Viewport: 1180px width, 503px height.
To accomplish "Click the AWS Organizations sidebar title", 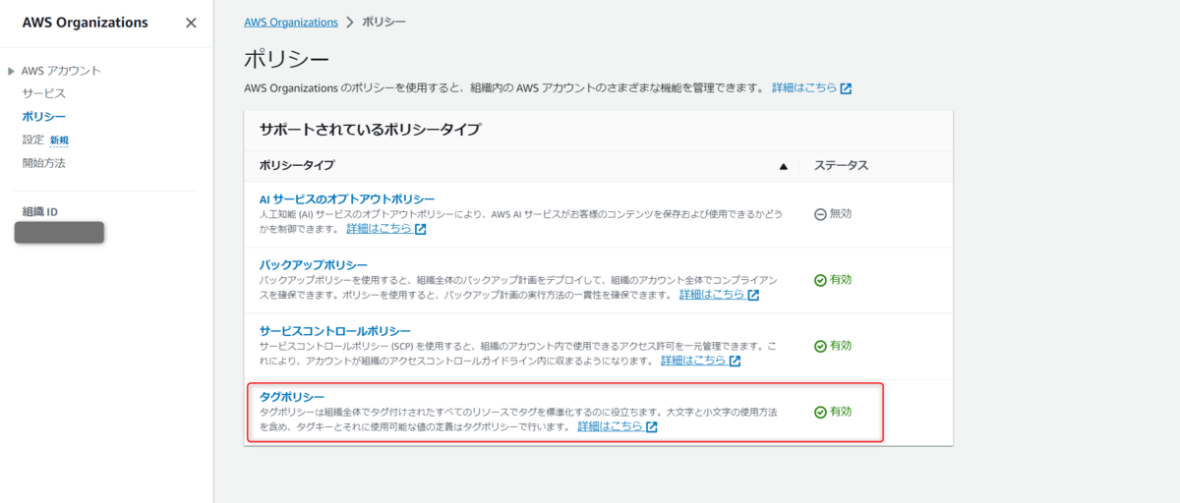I will [86, 23].
